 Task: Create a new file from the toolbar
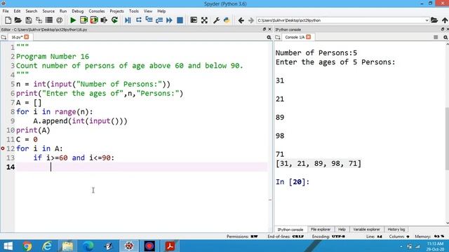click(8, 20)
